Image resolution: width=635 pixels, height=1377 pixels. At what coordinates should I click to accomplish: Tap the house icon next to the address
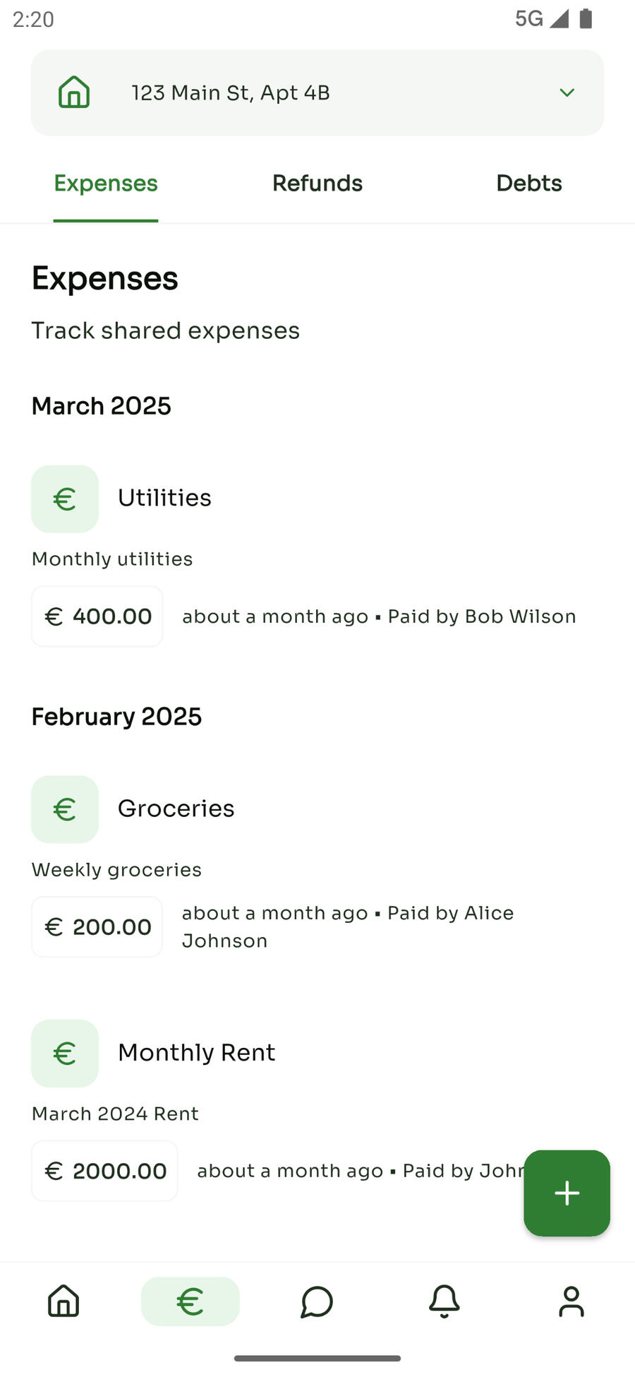click(x=74, y=93)
